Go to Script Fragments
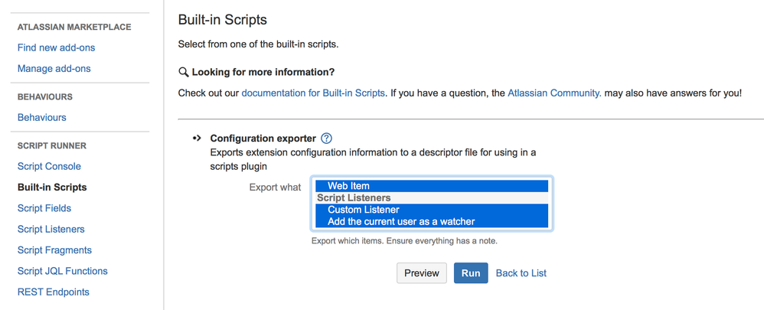The width and height of the screenshot is (764, 310). (54, 250)
